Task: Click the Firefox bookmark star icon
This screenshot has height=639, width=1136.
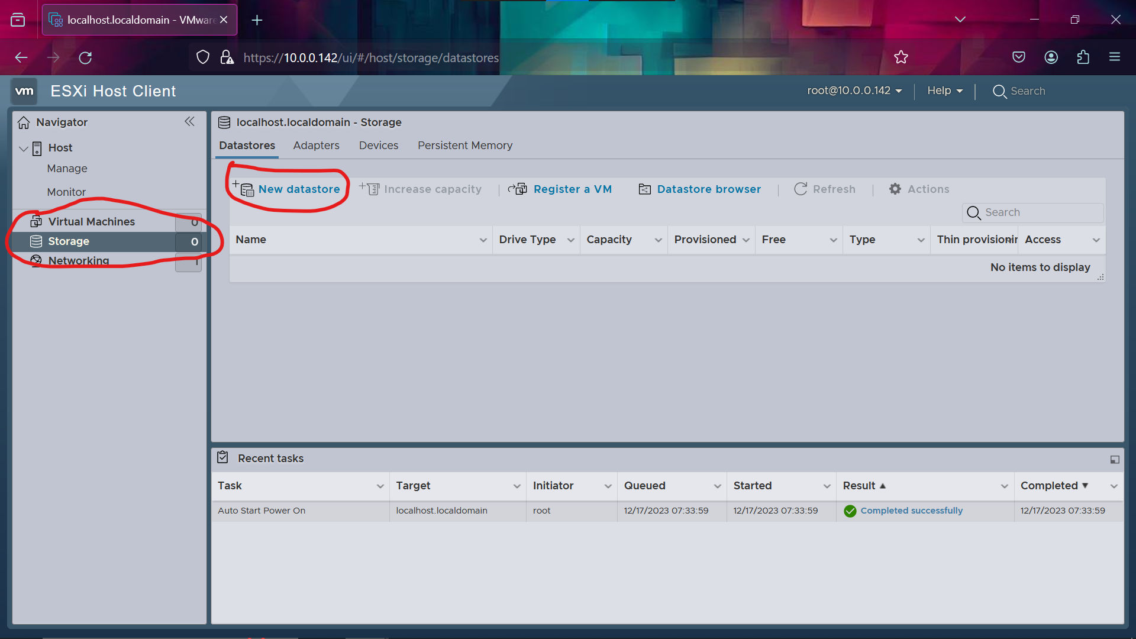Action: (x=901, y=57)
